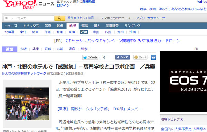Focus the keyword search input field
Viewport: 207px width, 132px height.
pos(29,18)
